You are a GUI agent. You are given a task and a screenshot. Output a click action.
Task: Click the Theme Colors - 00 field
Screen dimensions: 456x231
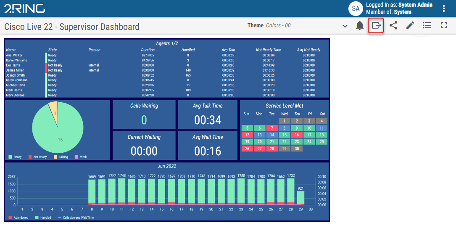[x=303, y=26]
